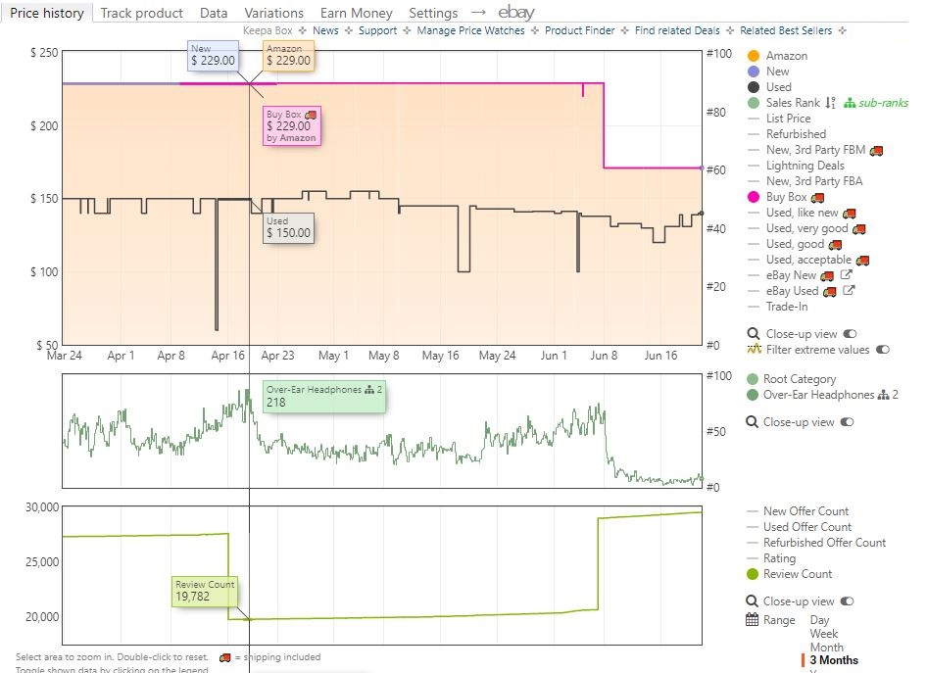Open the Data tab
The height and width of the screenshot is (673, 927).
tap(214, 13)
